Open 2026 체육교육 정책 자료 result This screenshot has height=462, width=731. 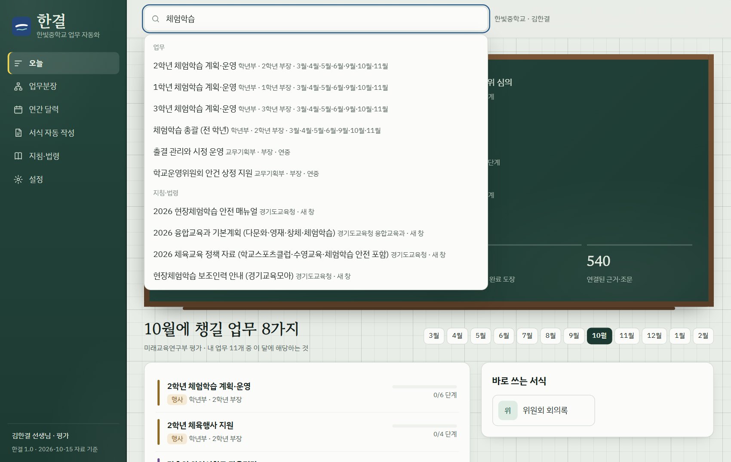[316, 254]
